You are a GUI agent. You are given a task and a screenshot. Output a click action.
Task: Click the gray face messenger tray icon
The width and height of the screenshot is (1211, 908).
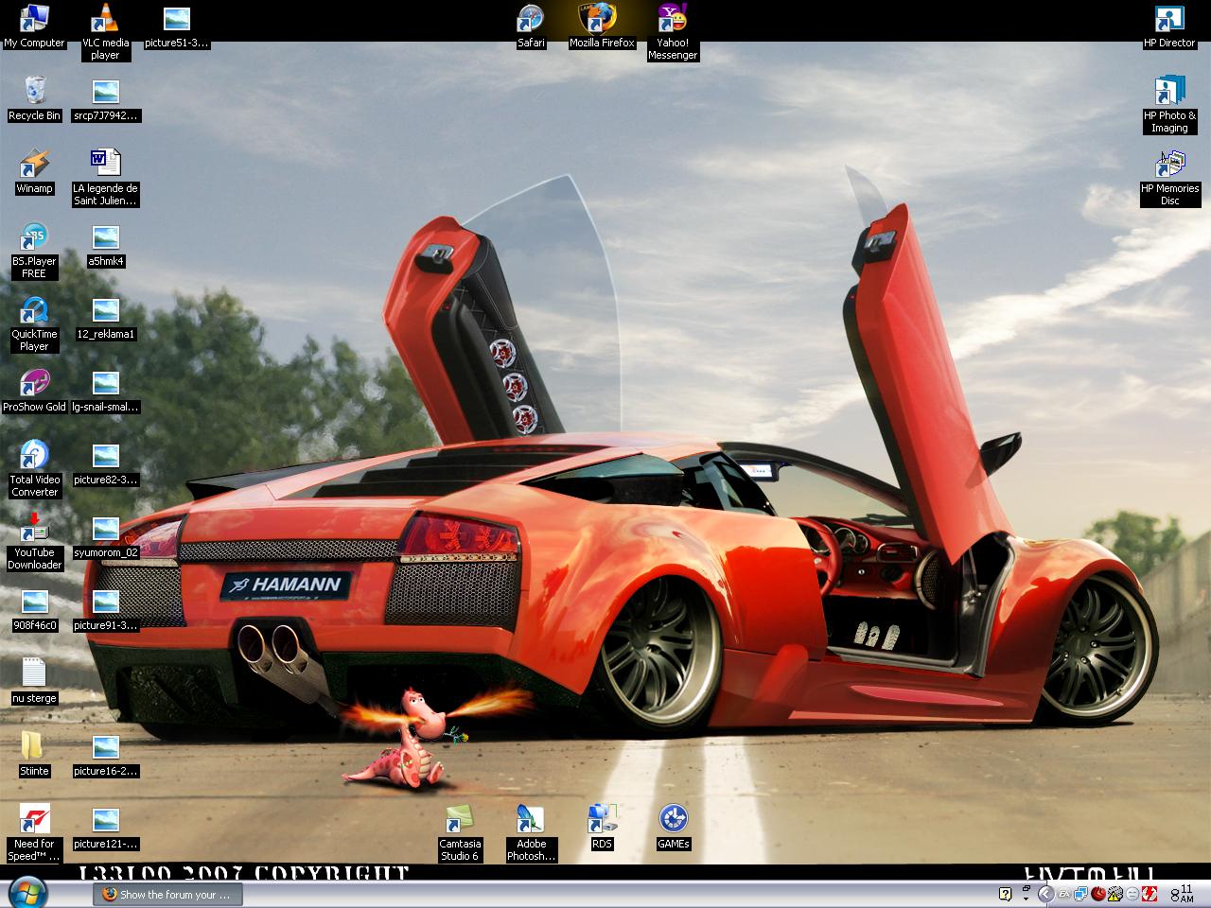(1132, 894)
